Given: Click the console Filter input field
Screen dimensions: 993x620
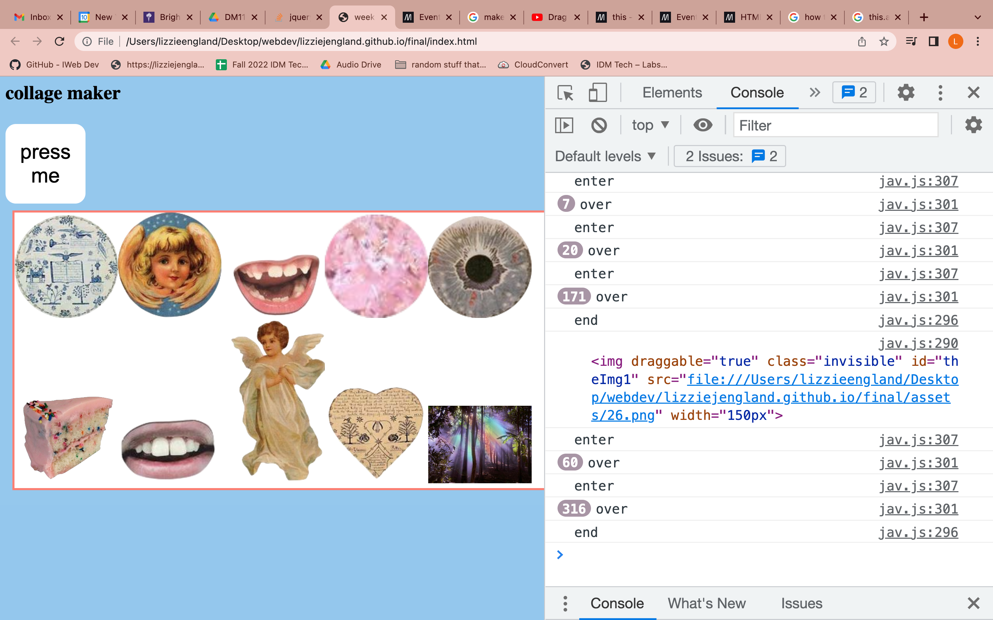Looking at the screenshot, I should [x=835, y=125].
